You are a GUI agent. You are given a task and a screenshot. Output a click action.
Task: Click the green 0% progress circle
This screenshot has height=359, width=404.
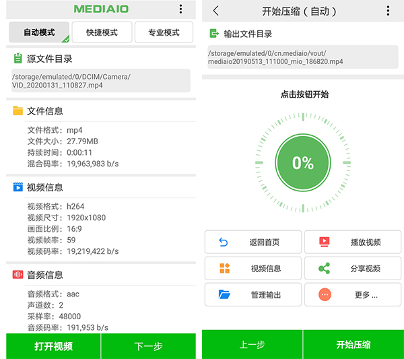(303, 162)
